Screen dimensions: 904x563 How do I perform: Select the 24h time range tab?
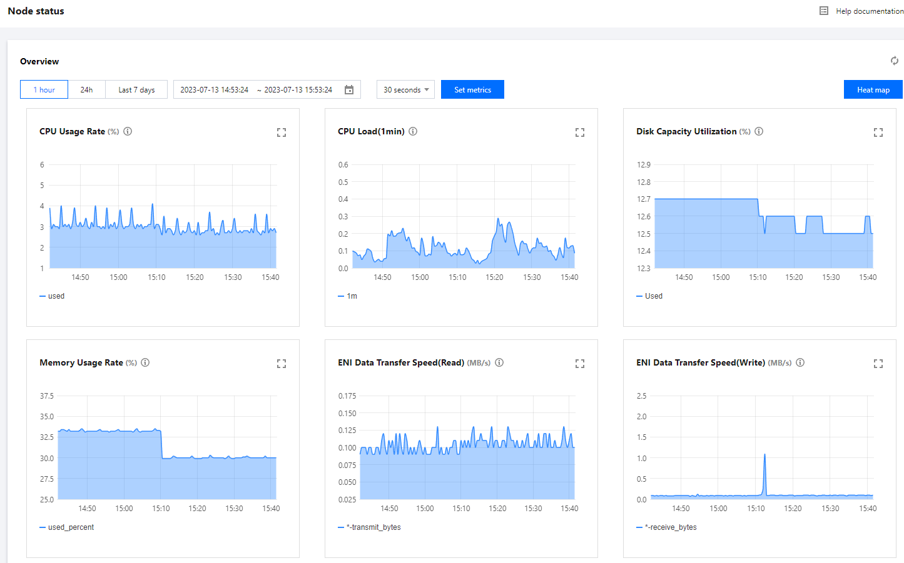click(x=86, y=90)
